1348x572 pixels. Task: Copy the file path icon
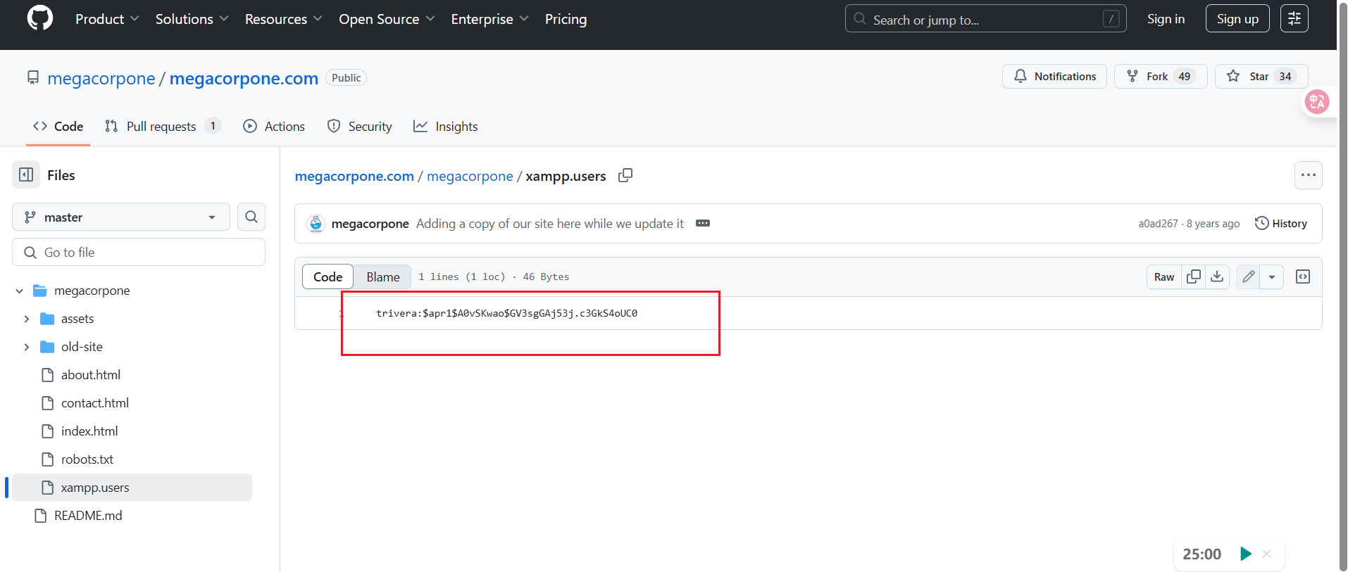[x=625, y=175]
